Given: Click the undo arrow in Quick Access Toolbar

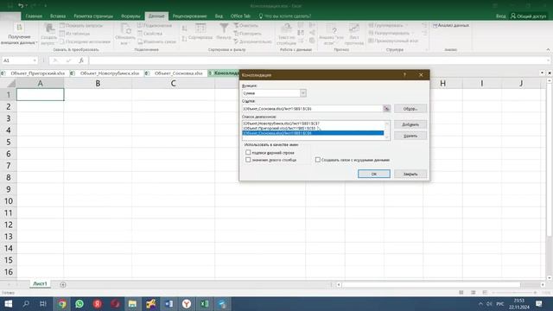Looking at the screenshot, I should coord(21,6).
